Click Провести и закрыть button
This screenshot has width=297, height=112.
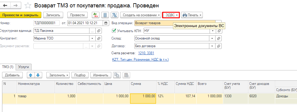tap(20, 15)
